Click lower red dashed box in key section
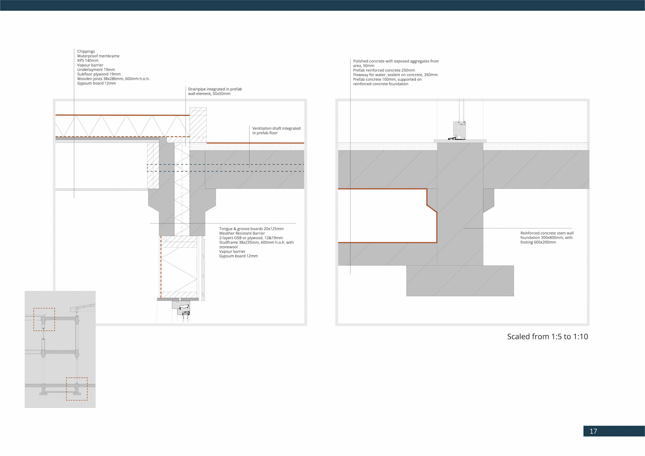The width and height of the screenshot is (645, 456). (77, 389)
